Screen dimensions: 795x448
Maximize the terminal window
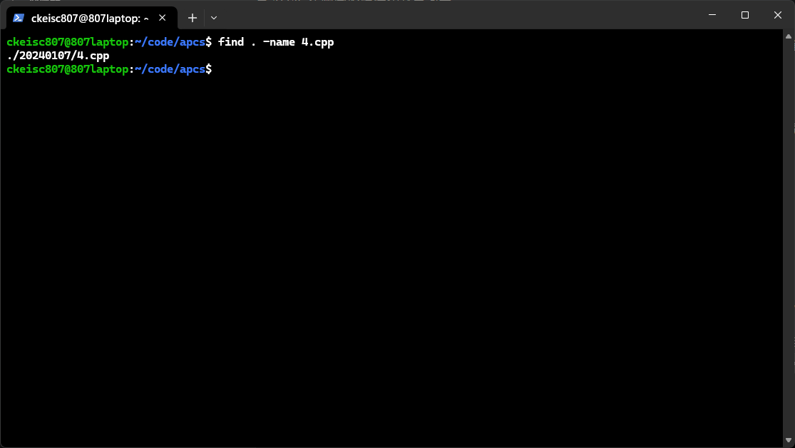[745, 15]
